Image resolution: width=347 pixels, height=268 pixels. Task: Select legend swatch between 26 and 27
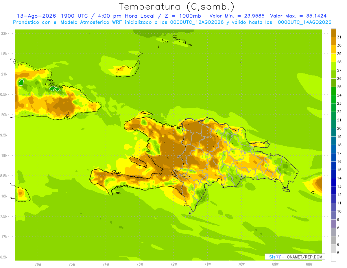pyautogui.click(x=333, y=74)
